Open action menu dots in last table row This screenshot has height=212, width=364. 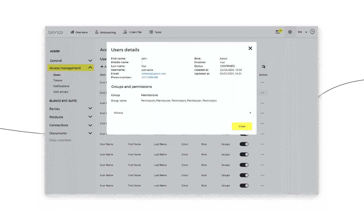pos(262,186)
